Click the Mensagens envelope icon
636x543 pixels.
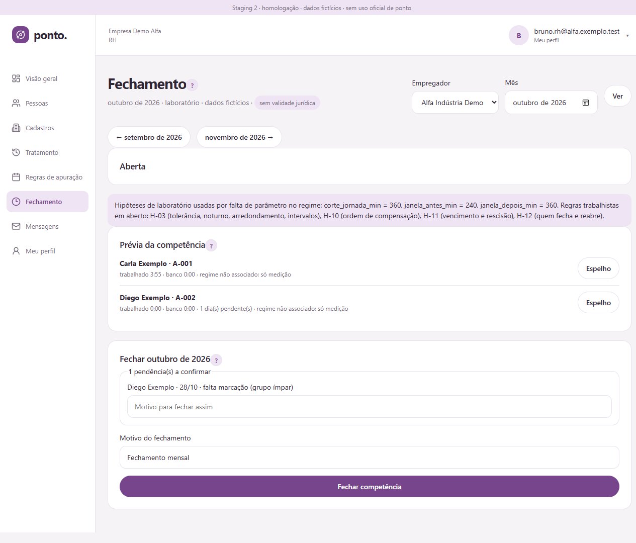(16, 226)
